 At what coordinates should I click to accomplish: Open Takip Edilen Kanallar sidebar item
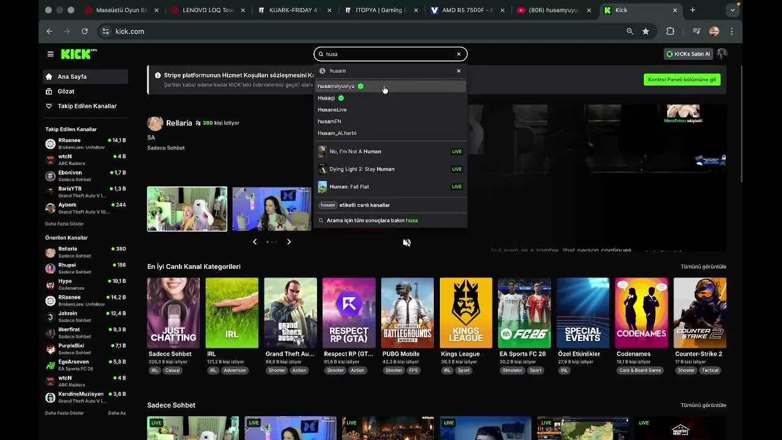tap(86, 106)
